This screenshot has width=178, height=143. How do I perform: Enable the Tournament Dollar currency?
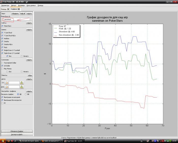2,63
